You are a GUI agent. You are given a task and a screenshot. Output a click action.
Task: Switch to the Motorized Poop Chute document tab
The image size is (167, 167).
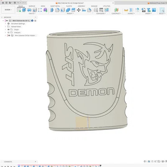[x=157, y=3]
